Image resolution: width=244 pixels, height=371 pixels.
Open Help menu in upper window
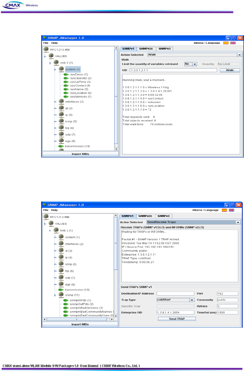pyautogui.click(x=54, y=43)
